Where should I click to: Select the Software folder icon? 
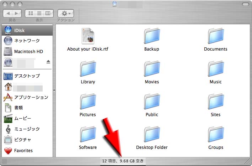88,134
